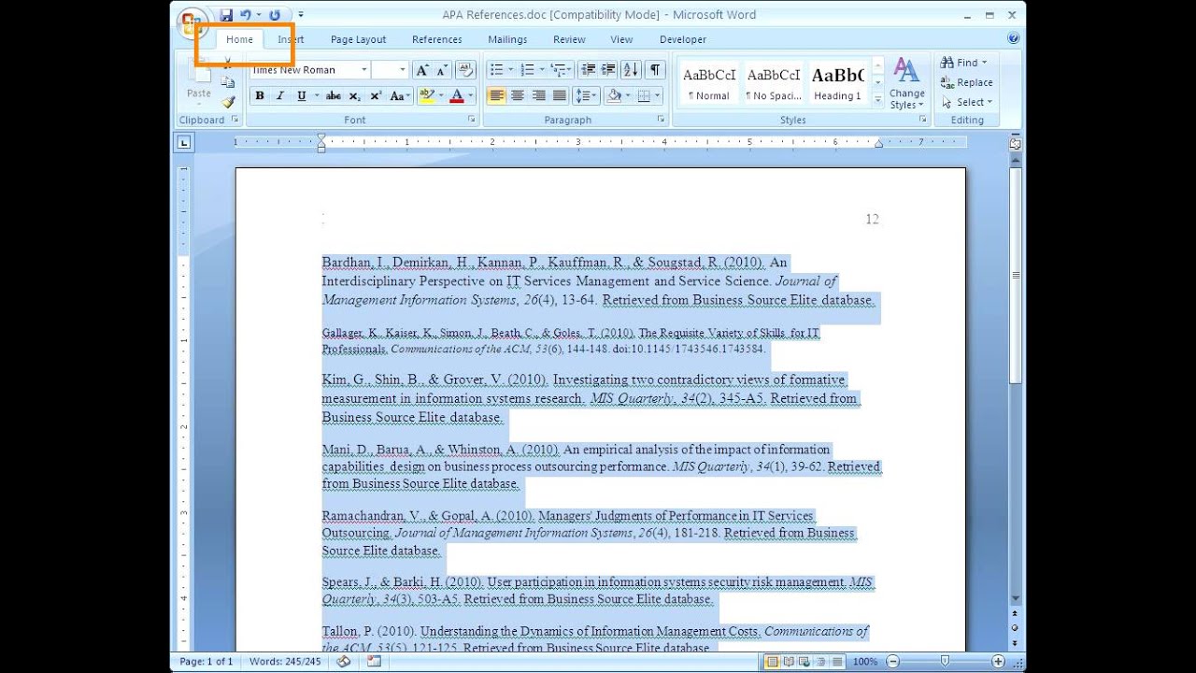Undo the last action
Screen dimensions: 1196x673
[246, 15]
